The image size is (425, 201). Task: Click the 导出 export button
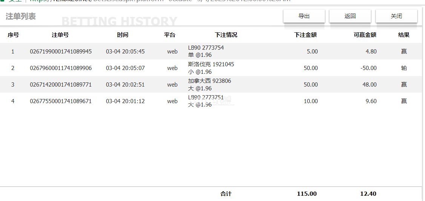(x=304, y=16)
